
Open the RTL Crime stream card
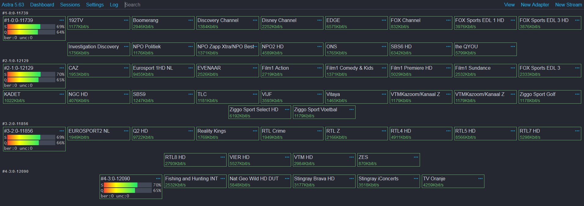pyautogui.click(x=292, y=134)
